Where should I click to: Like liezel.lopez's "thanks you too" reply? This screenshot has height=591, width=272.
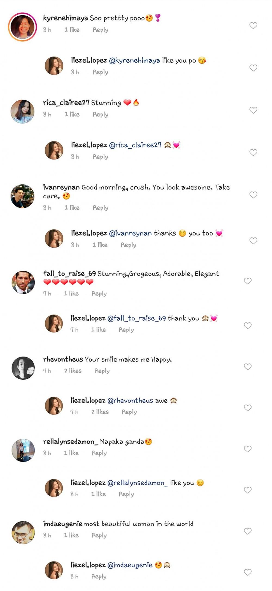[253, 241]
